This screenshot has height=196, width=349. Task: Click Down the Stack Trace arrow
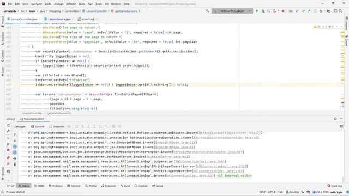click(x=15, y=140)
